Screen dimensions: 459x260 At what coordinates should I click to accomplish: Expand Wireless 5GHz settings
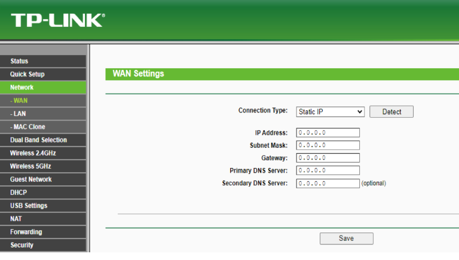43,166
